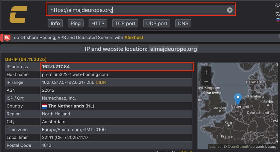Click the blue map location marker

tap(238, 99)
